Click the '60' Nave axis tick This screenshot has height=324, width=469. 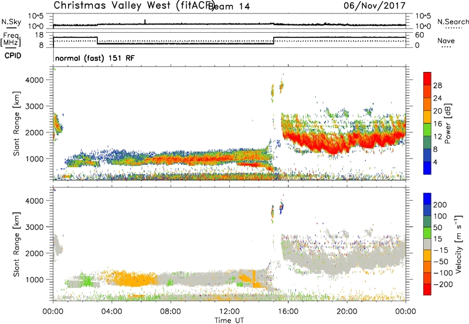420,35
